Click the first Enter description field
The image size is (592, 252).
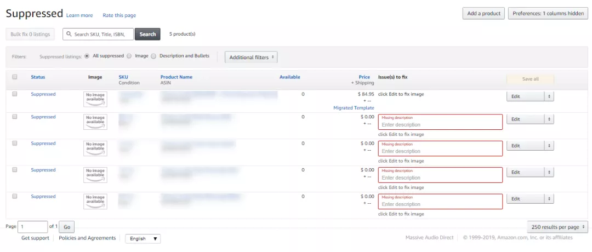tap(440, 122)
